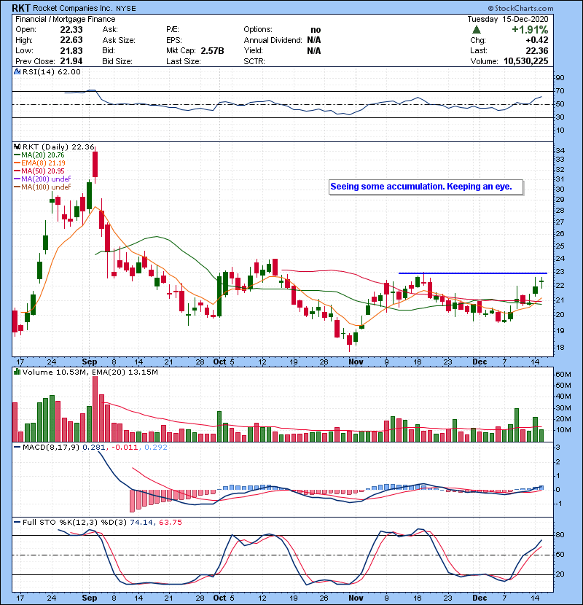
Task: Click the blue horizontal resistance line near 23
Action: pos(473,273)
